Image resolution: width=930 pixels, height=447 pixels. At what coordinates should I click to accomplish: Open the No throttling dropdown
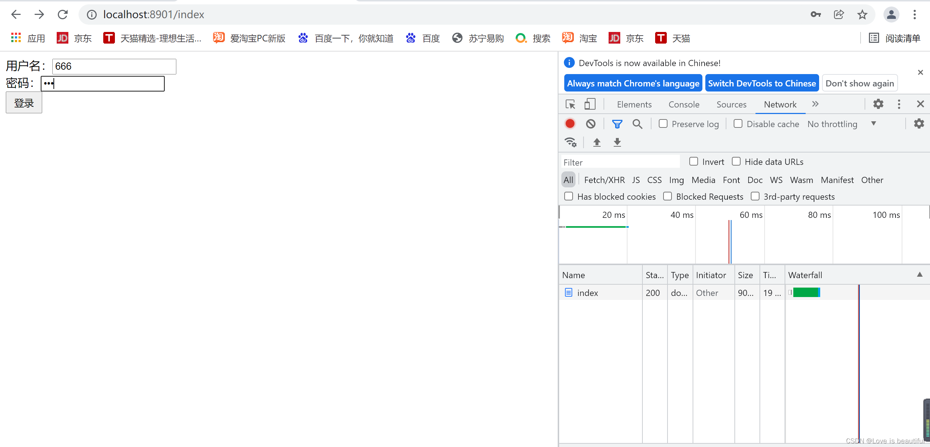click(x=841, y=124)
